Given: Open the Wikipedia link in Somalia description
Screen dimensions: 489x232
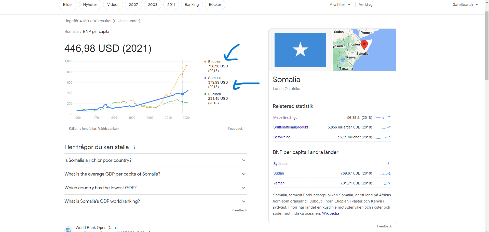Looking at the screenshot, I should tap(330, 213).
